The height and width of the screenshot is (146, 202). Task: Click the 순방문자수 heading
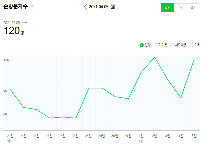click(15, 6)
